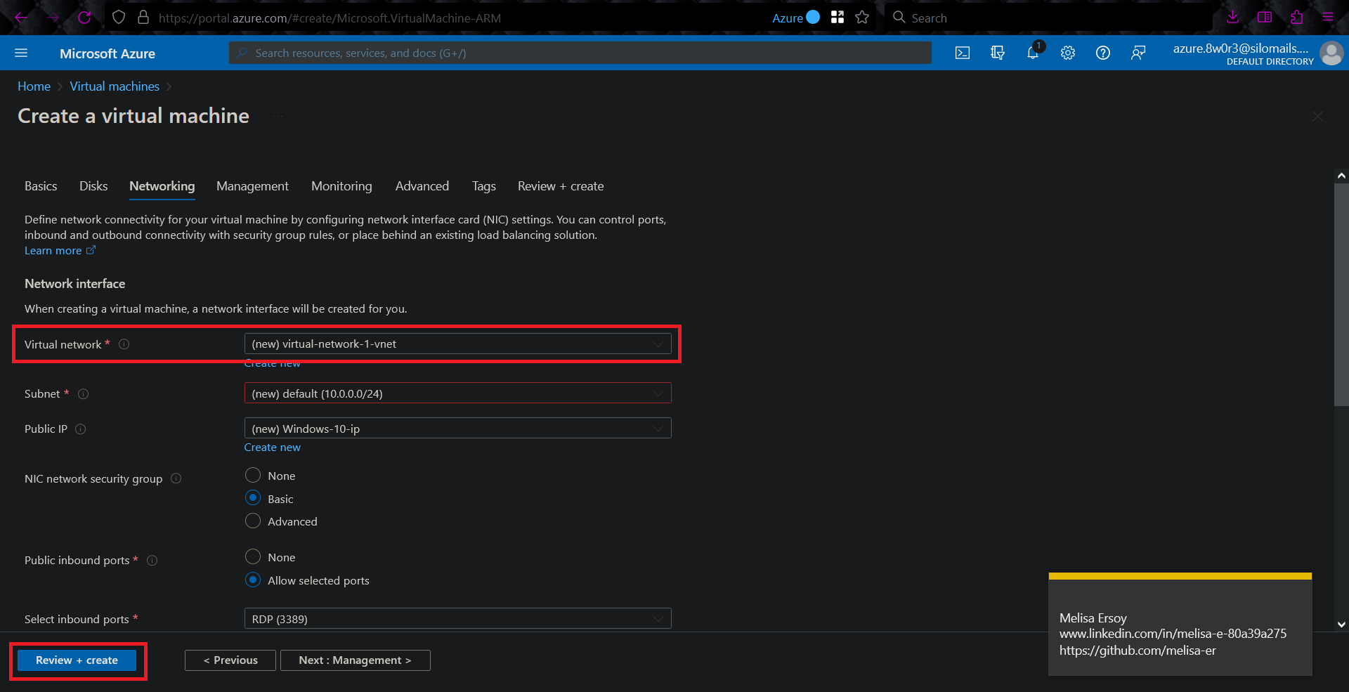Viewport: 1349px width, 692px height.
Task: Open the browser downloads icon
Action: pos(1232,18)
